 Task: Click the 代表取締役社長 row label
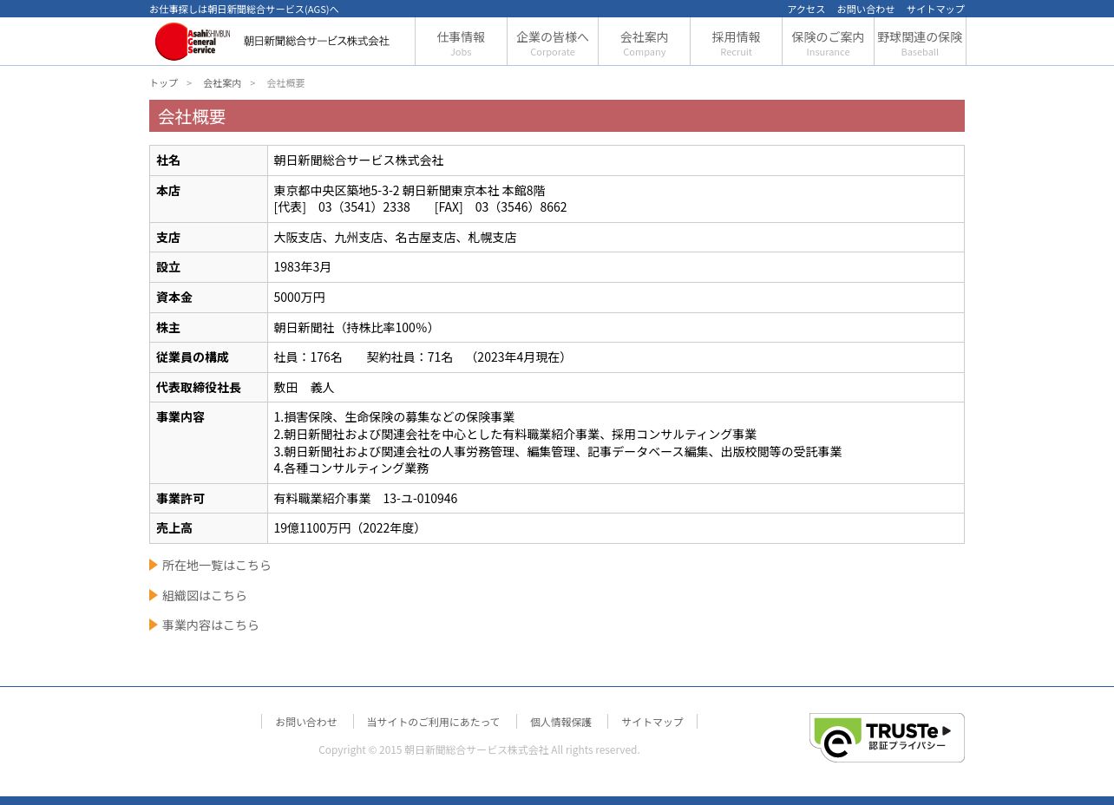[199, 388]
